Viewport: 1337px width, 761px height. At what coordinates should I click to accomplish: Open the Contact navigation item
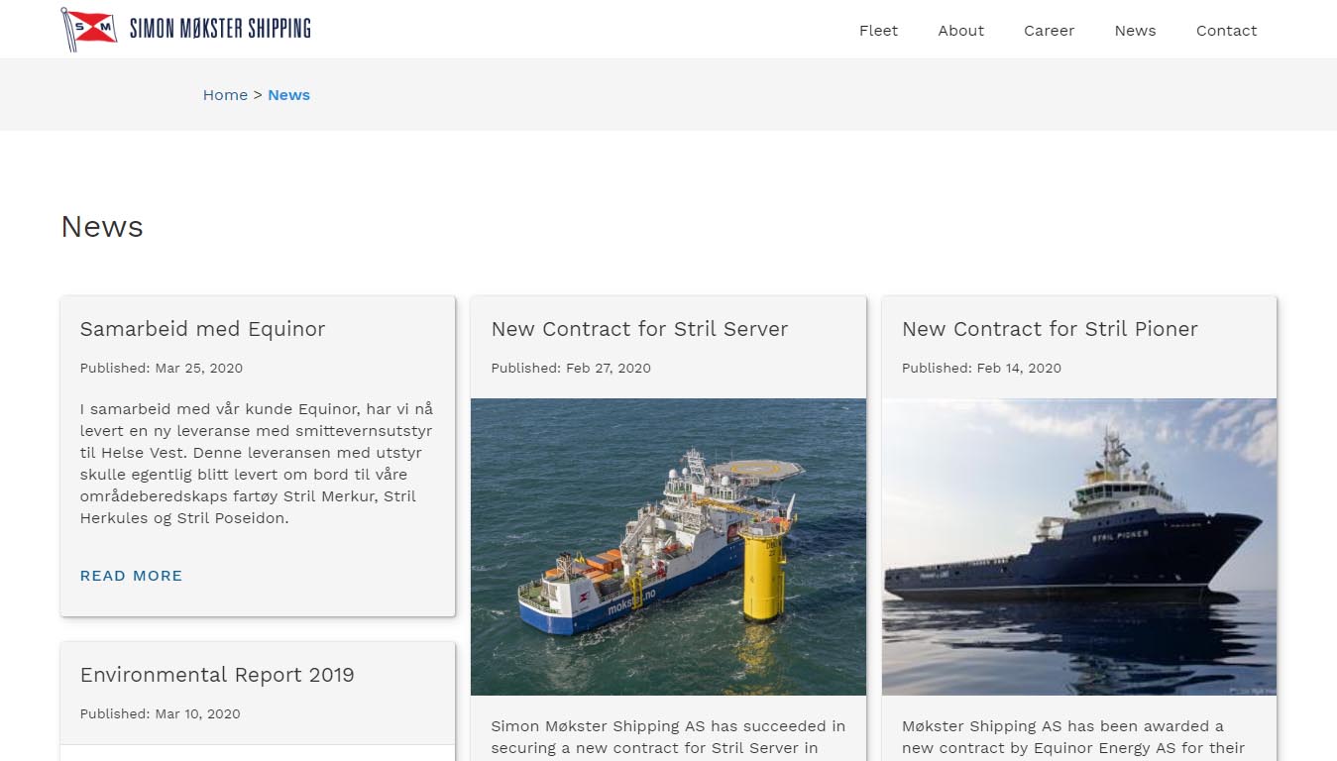click(x=1226, y=31)
